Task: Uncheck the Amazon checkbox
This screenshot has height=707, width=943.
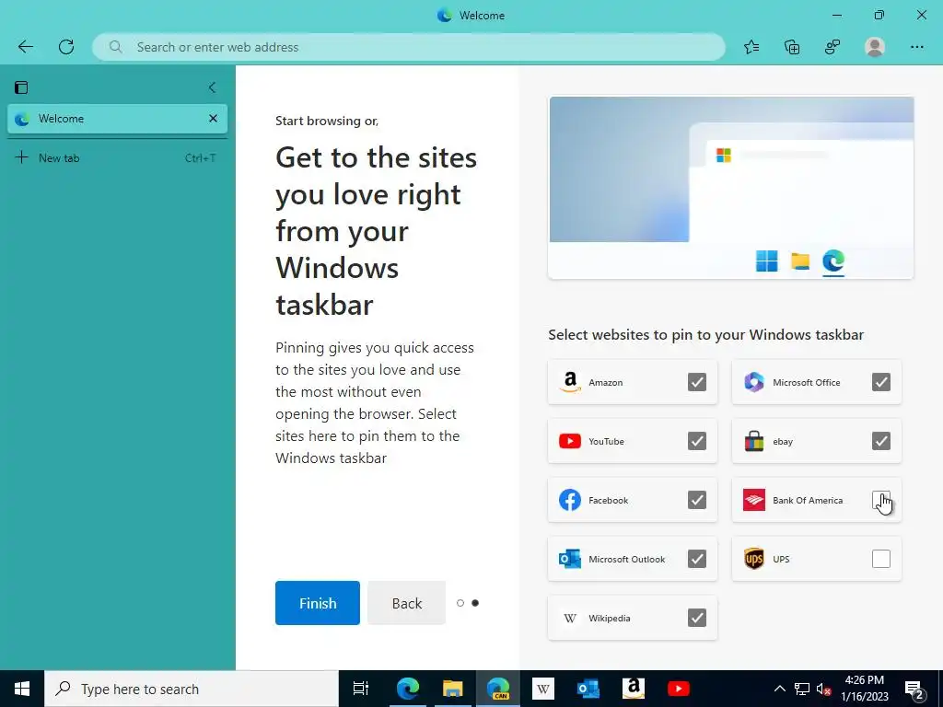Action: click(x=697, y=382)
